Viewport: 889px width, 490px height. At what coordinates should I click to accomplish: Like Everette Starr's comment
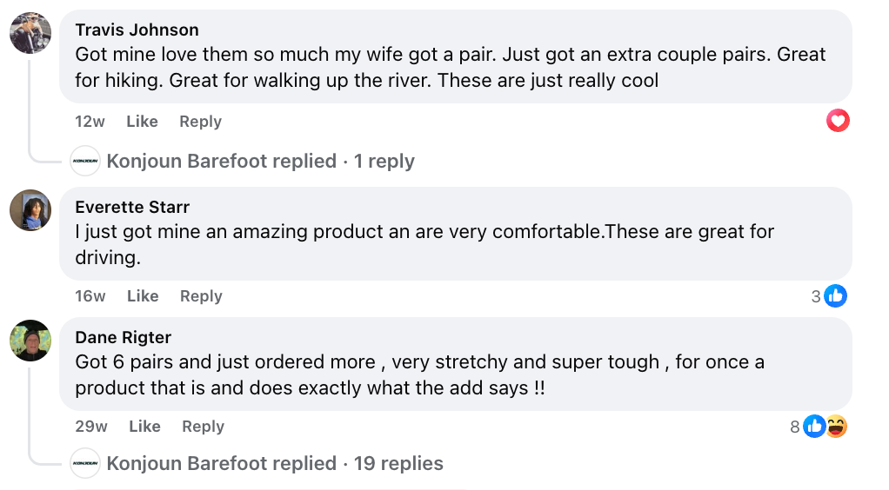[143, 296]
